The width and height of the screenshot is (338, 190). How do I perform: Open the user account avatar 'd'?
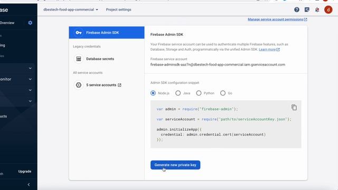coord(328,9)
